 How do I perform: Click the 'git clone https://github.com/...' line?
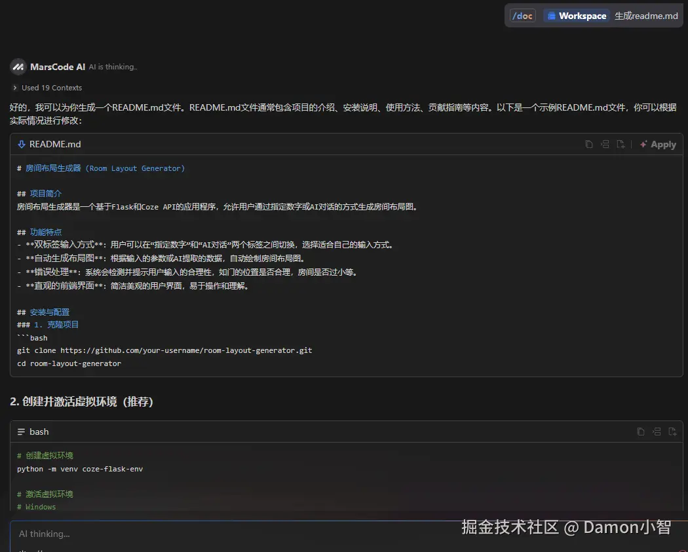tap(164, 350)
